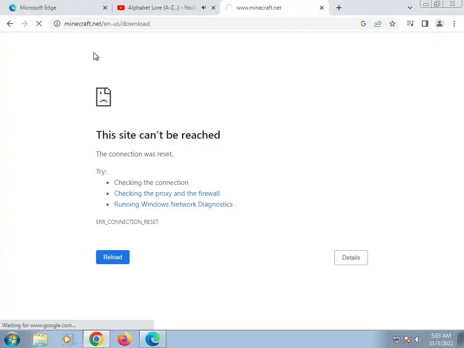
Task: Open Windows Media Player taskbar icon
Action: (x=68, y=339)
